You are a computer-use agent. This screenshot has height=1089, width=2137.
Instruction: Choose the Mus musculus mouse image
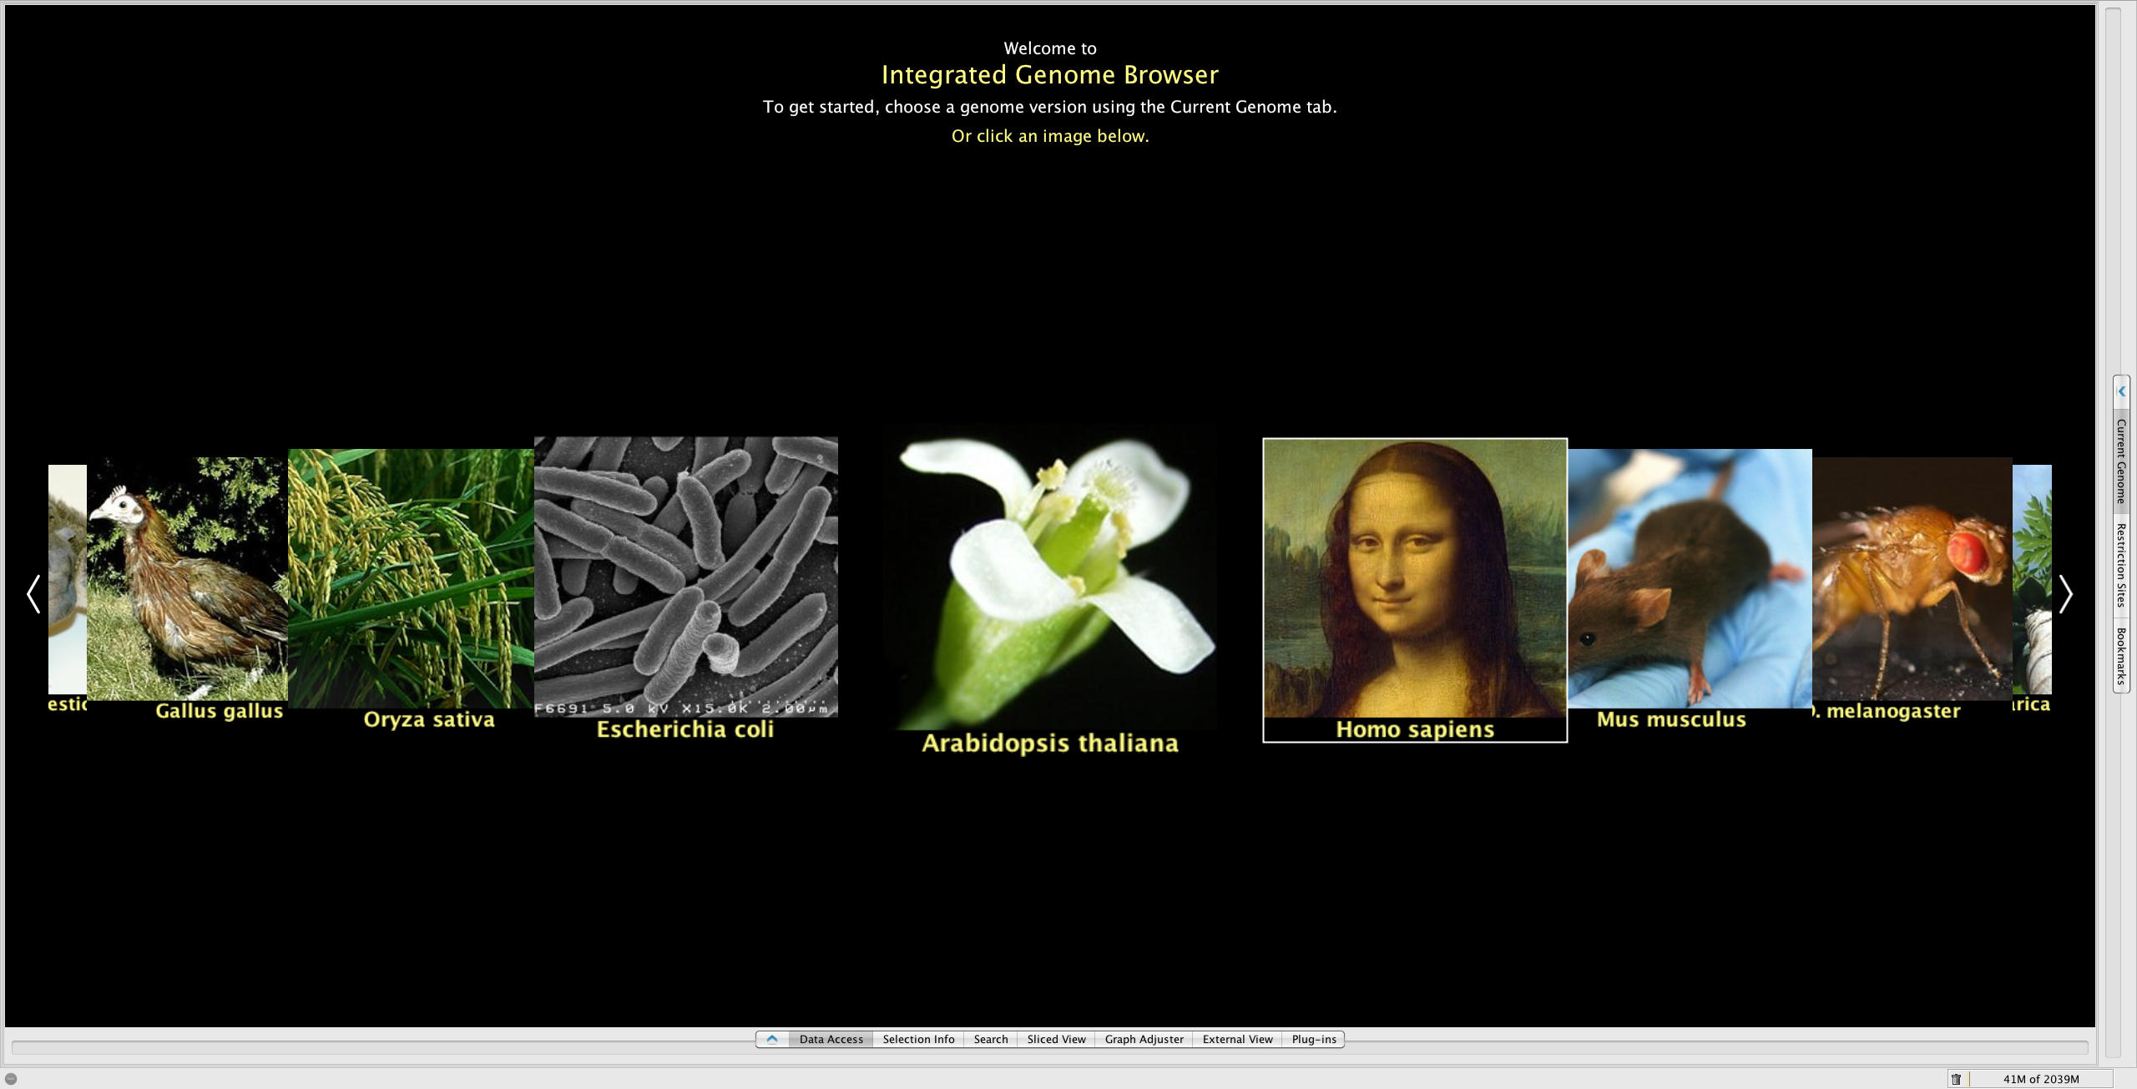point(1690,578)
